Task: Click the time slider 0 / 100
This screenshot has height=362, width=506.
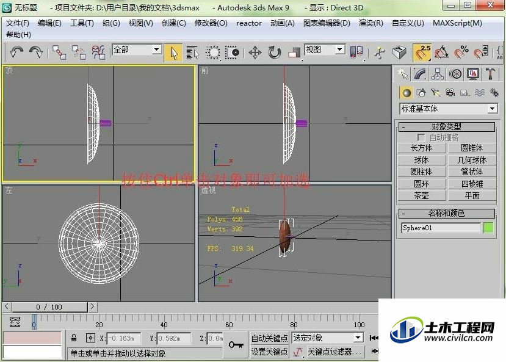Action: click(49, 307)
